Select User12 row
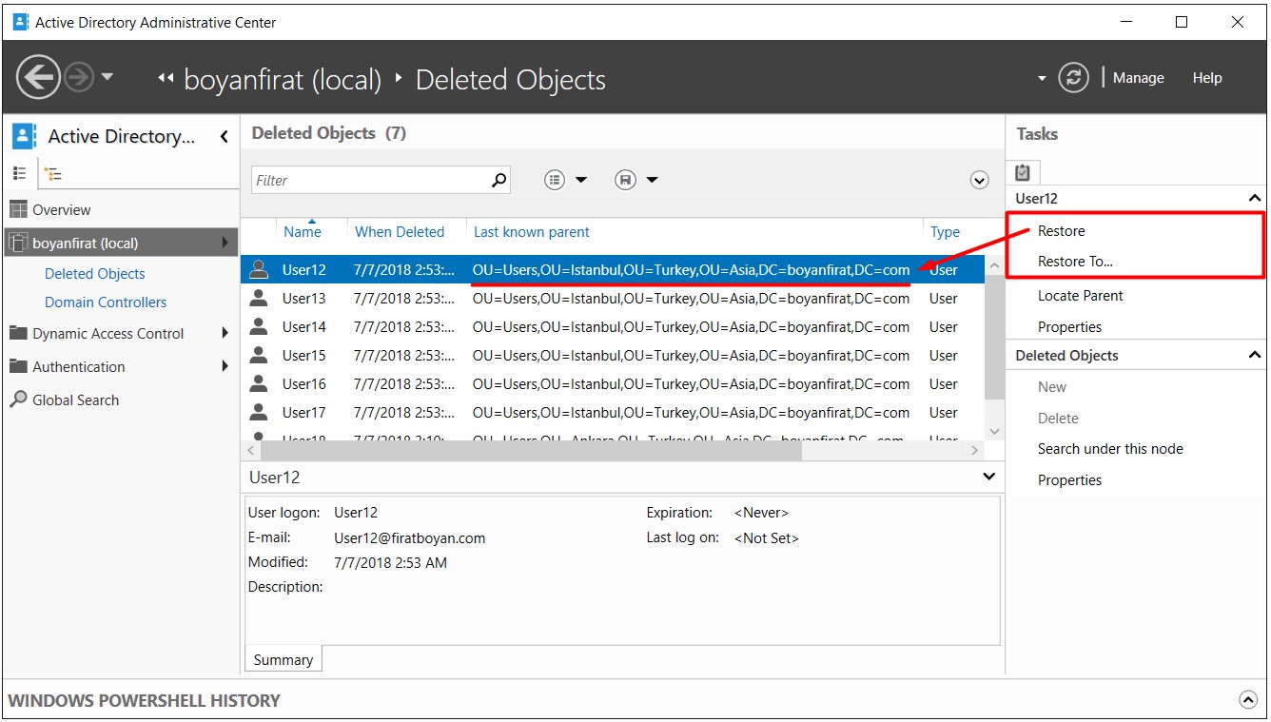 613,269
